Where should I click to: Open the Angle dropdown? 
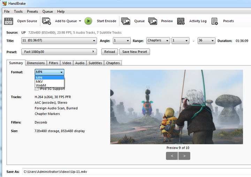point(122,41)
